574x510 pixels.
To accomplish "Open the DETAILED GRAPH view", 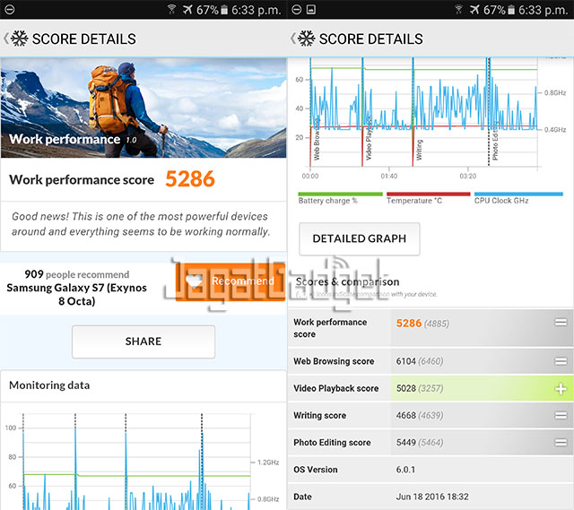I will coord(359,239).
